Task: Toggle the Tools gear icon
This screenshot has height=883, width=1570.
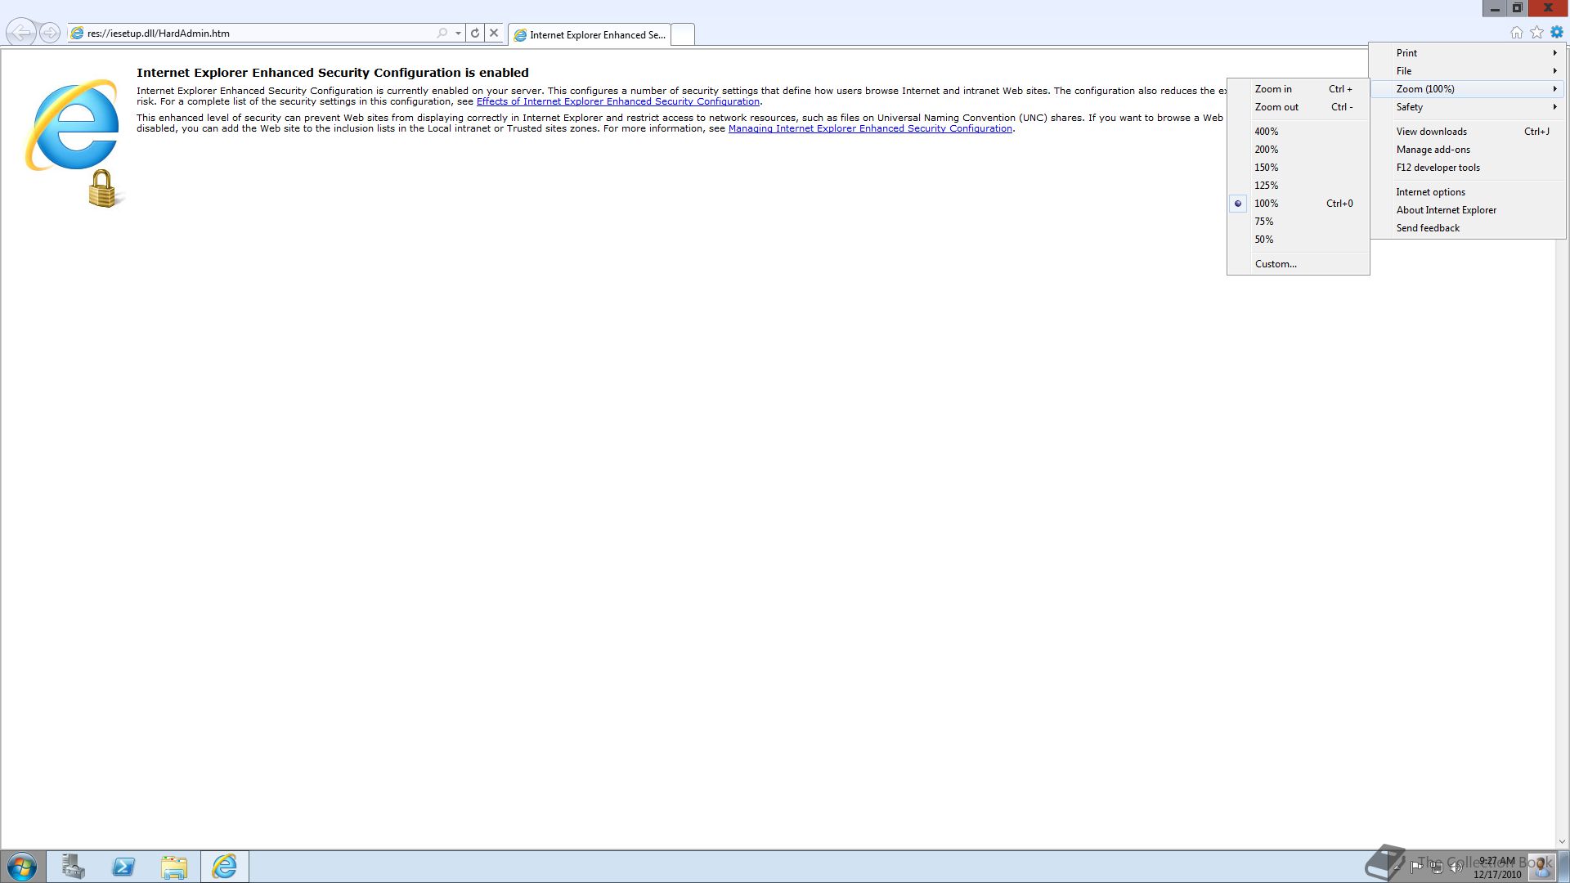Action: coord(1557,33)
